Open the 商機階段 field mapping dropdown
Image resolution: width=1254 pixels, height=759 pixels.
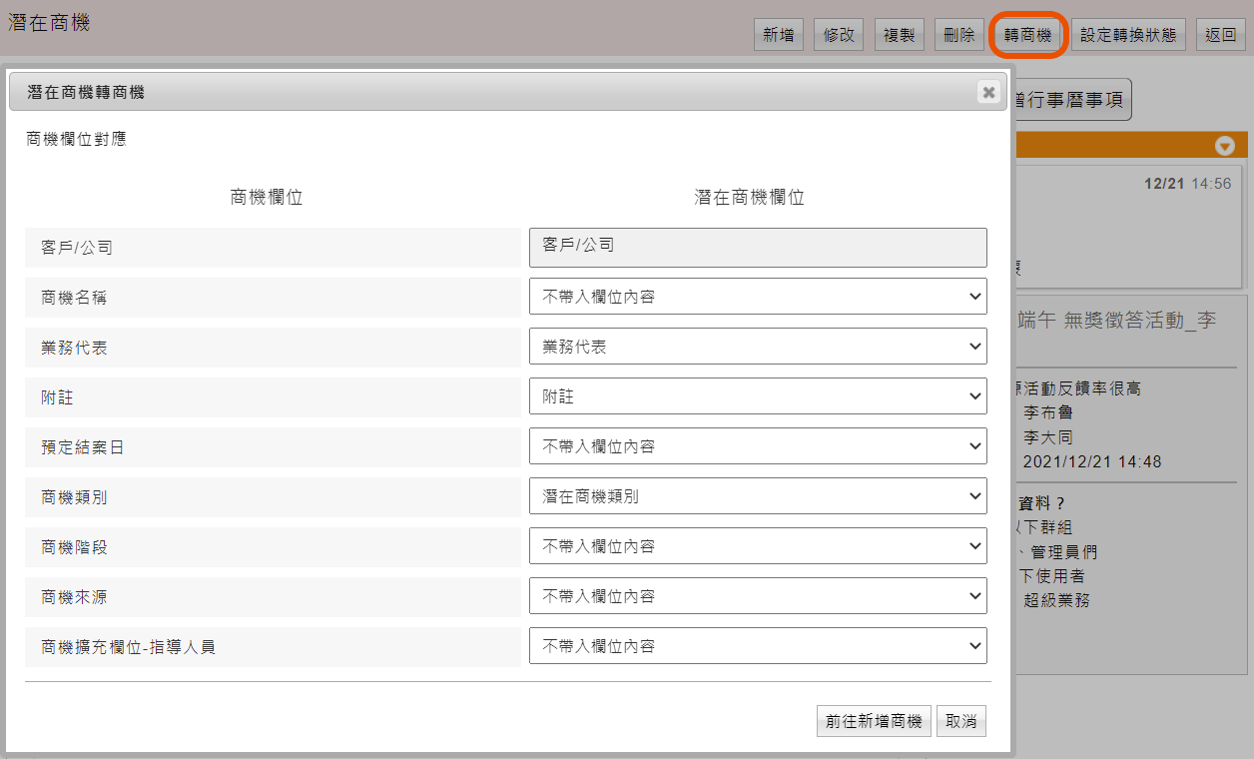[x=758, y=546]
